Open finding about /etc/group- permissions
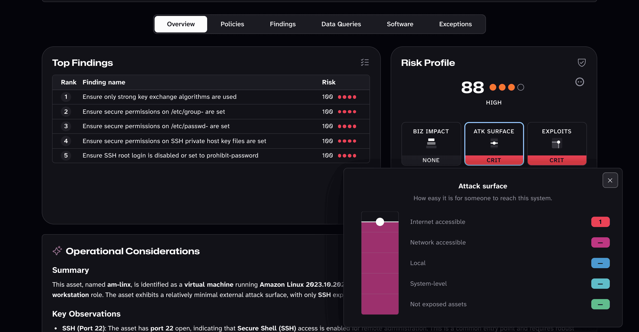 [x=211, y=112]
